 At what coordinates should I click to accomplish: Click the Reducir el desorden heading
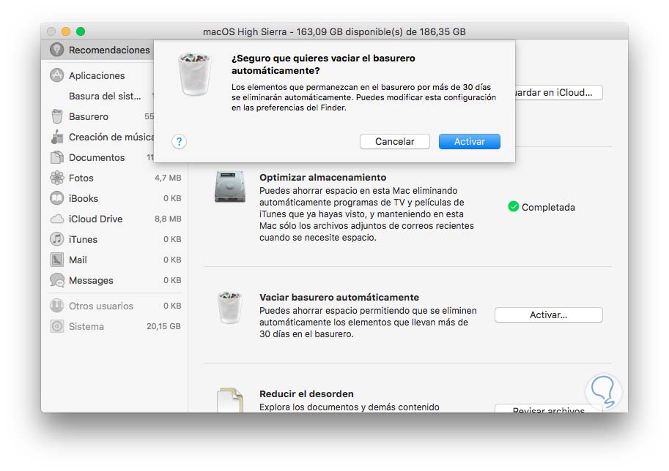pyautogui.click(x=306, y=393)
